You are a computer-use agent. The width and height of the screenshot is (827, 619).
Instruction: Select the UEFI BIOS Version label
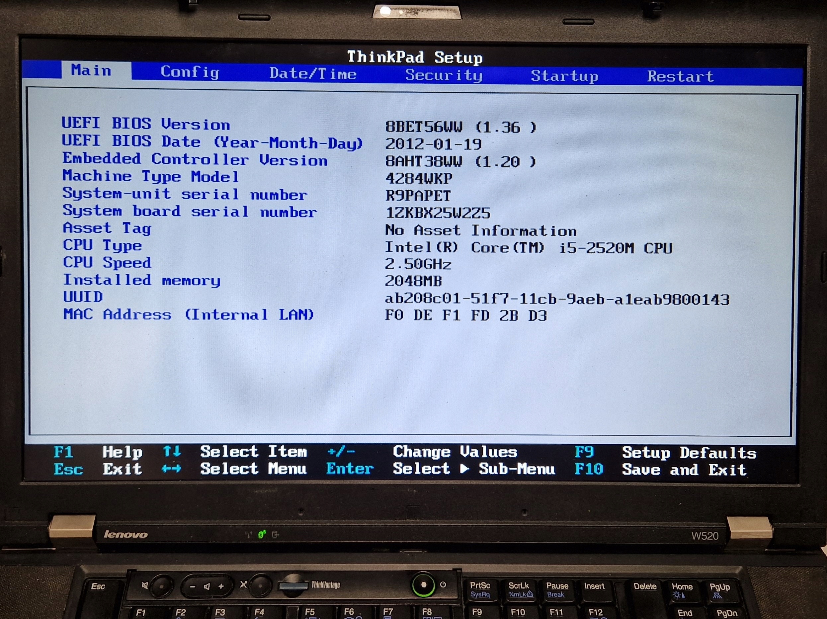(146, 124)
